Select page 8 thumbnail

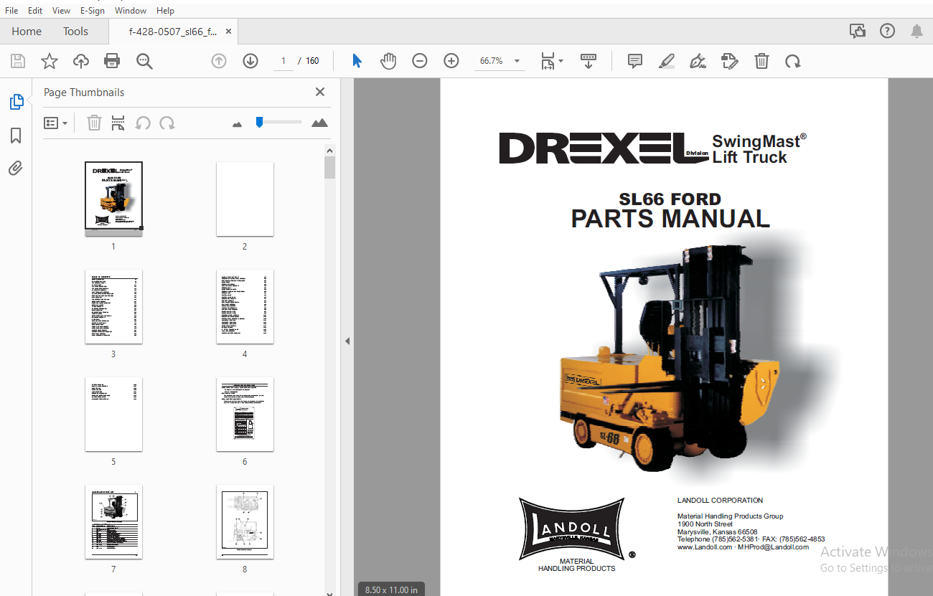245,521
